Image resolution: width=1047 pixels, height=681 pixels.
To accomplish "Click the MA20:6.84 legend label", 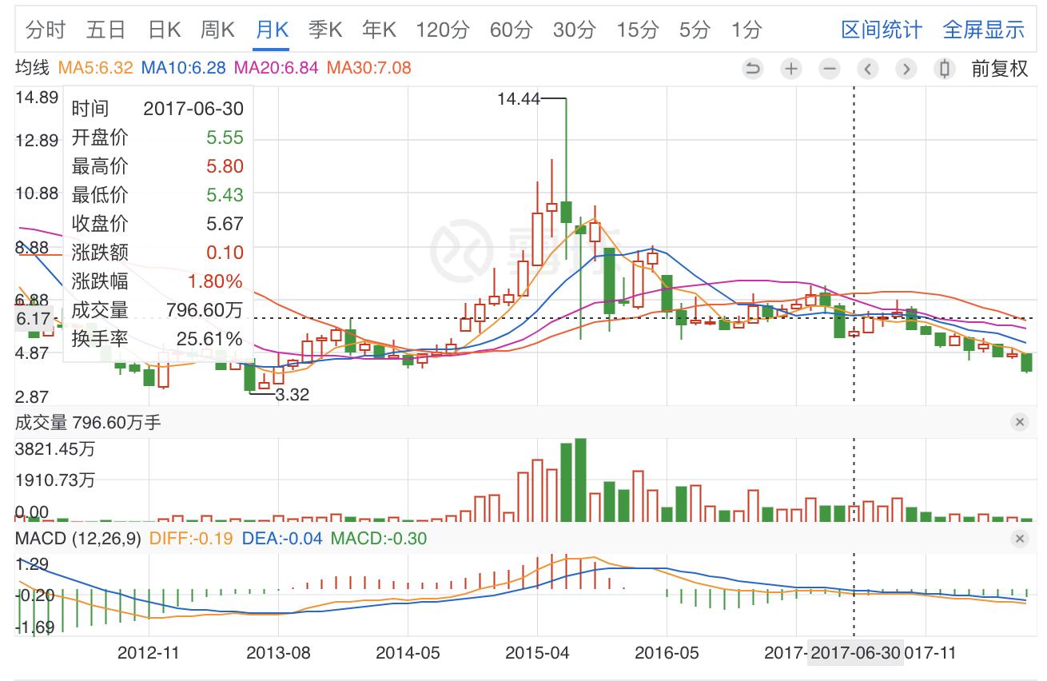I will [x=277, y=68].
